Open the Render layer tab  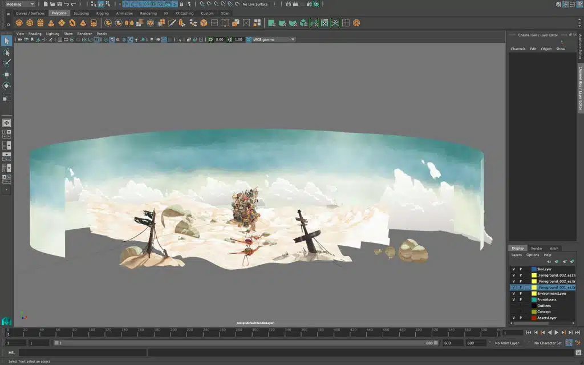tap(537, 249)
